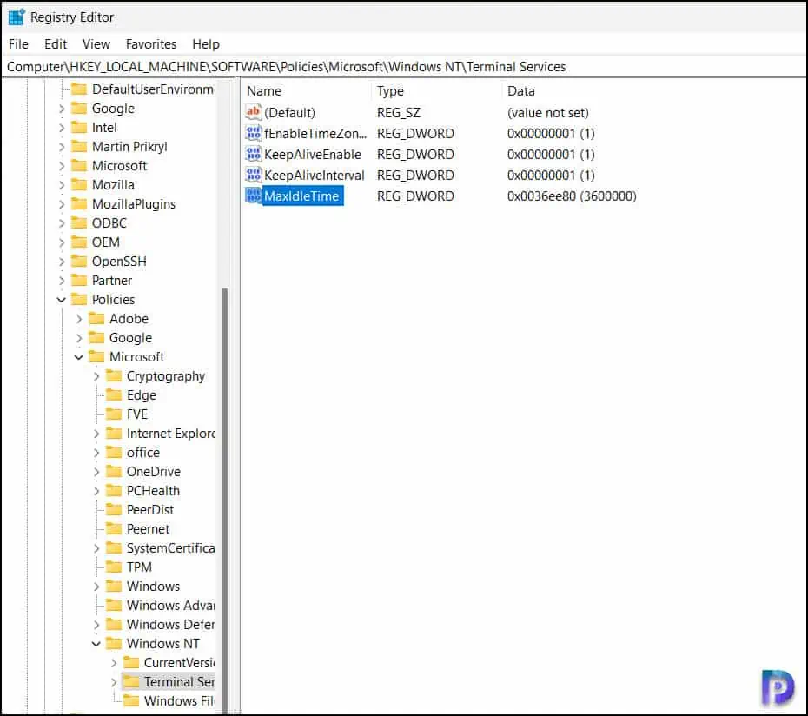Select the OneDrive tree key
The height and width of the screenshot is (716, 808).
tap(154, 471)
